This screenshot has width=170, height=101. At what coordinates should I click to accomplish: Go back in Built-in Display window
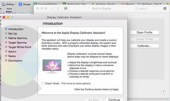[52, 8]
